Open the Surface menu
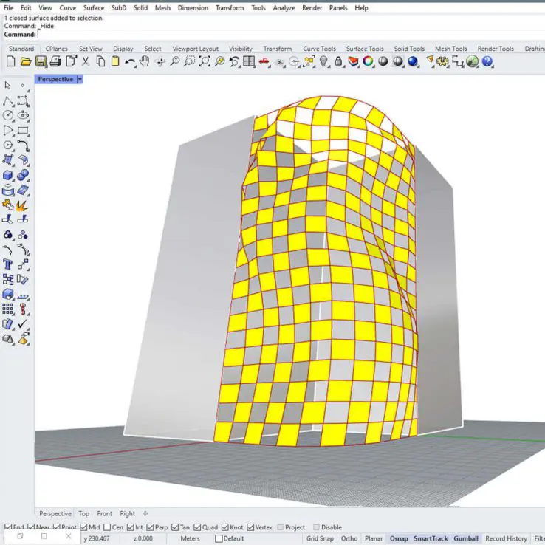The width and height of the screenshot is (545, 545). (94, 8)
